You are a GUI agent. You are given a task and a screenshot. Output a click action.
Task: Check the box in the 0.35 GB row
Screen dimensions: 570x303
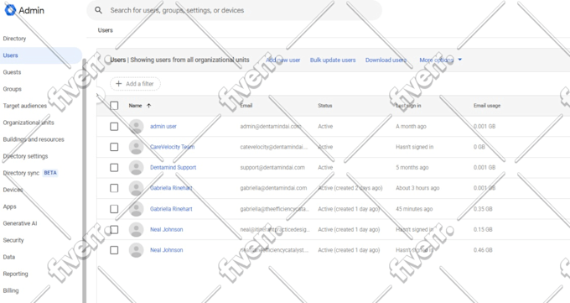point(114,209)
